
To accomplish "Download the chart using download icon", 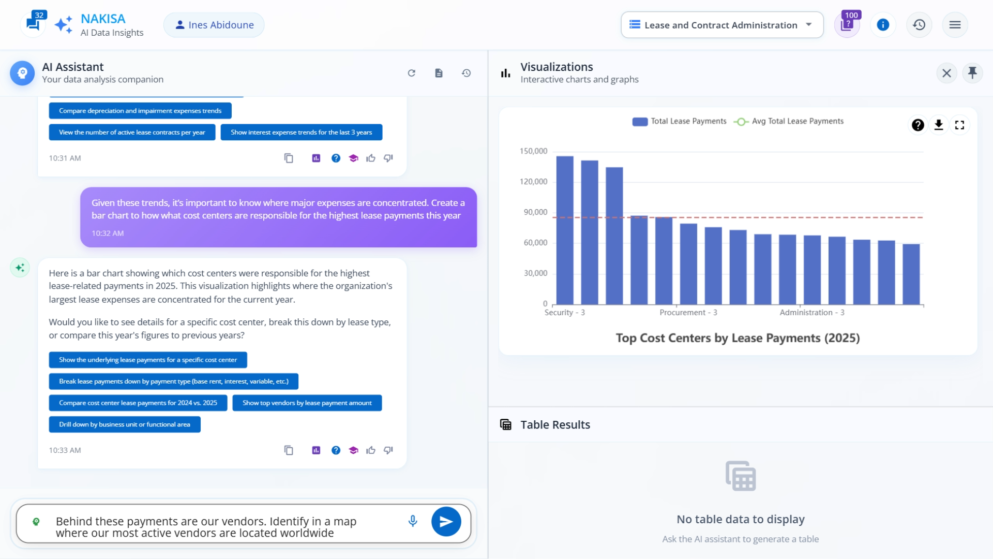I will point(939,125).
